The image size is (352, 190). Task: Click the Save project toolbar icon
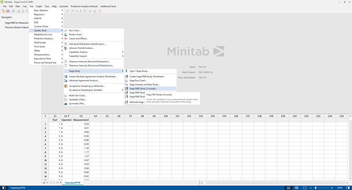pos(8,11)
